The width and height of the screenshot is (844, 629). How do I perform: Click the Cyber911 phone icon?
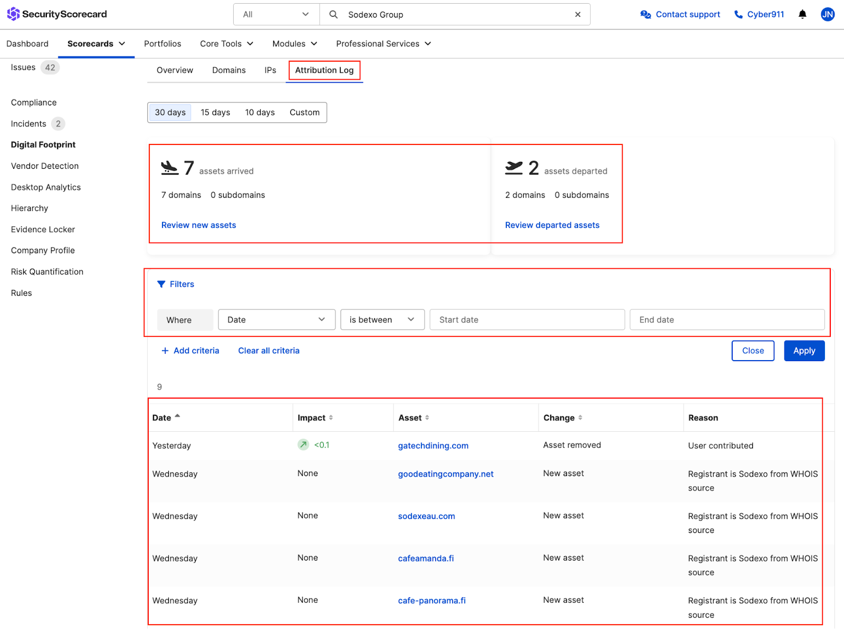tap(738, 14)
